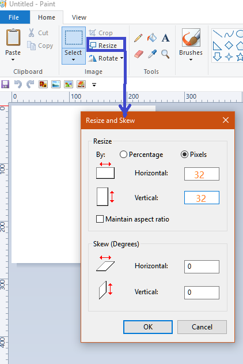Open the File menu

(14, 17)
